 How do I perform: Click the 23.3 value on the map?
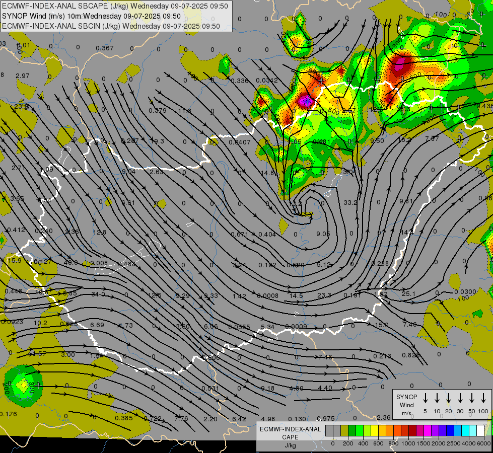(x=324, y=295)
